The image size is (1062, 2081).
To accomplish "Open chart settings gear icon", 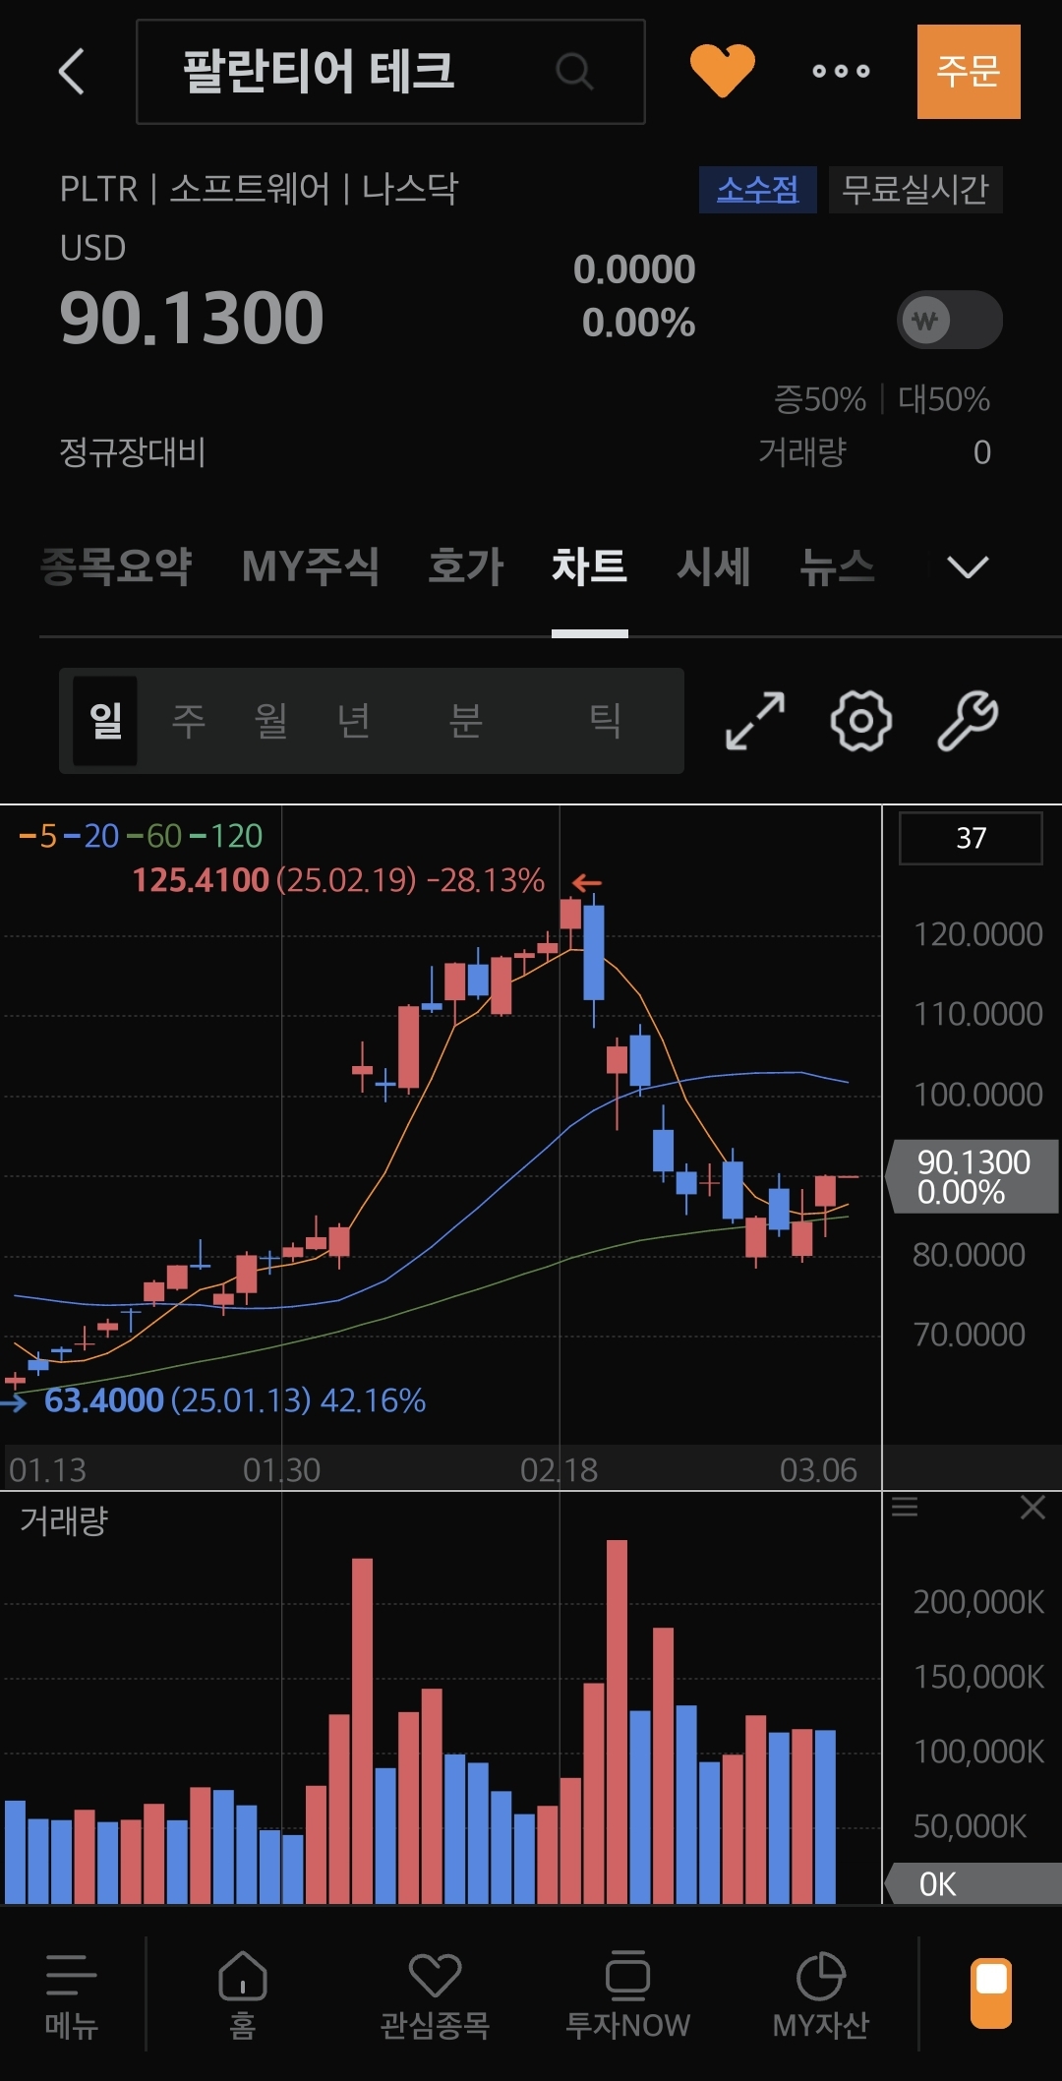I will [x=861, y=721].
